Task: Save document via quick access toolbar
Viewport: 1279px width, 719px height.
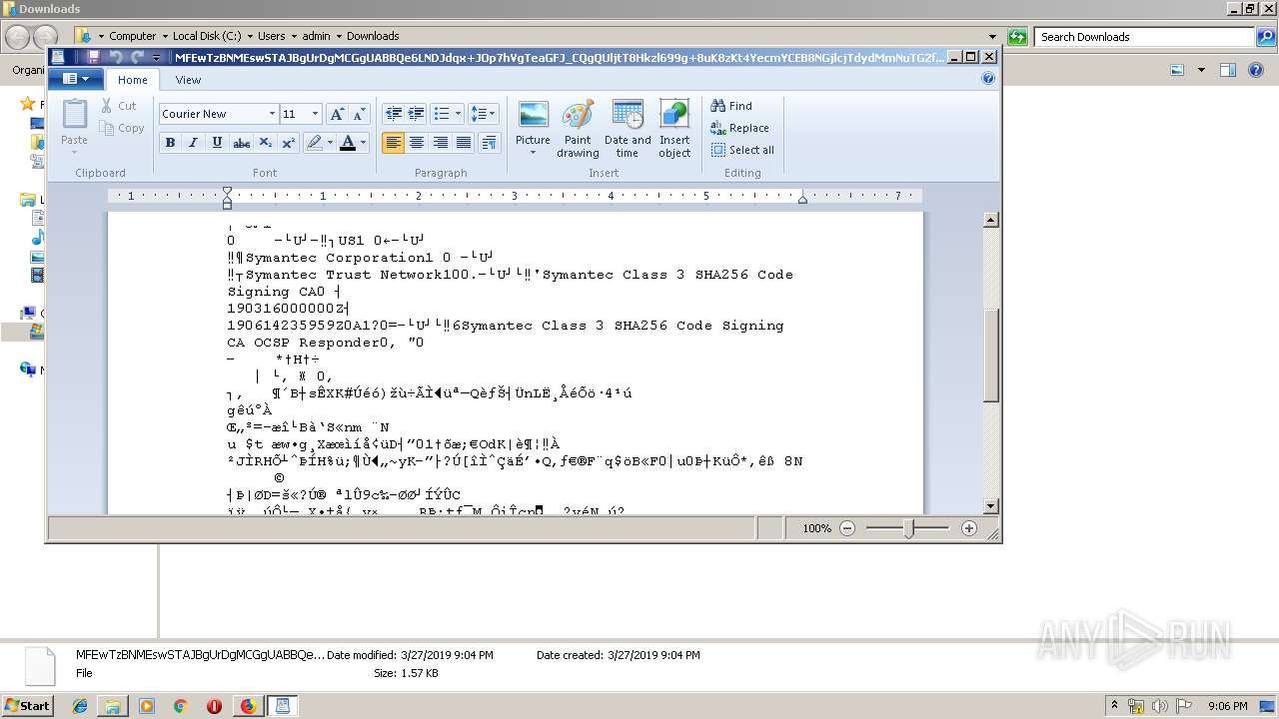Action: (93, 58)
